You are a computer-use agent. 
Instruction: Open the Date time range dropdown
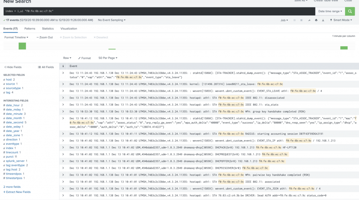coord(329,11)
